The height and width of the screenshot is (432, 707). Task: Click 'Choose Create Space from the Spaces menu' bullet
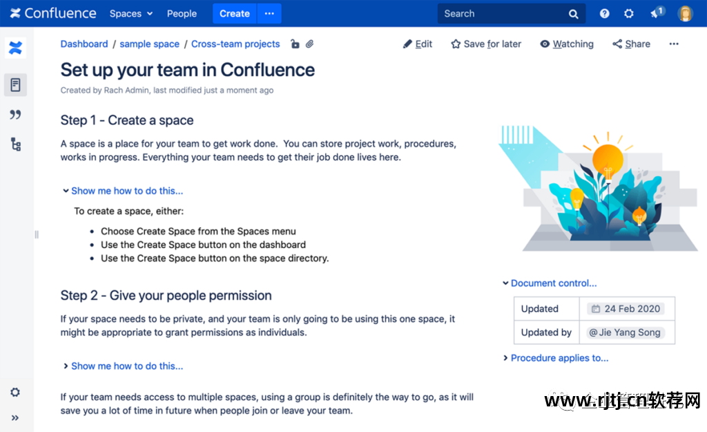pyautogui.click(x=198, y=231)
